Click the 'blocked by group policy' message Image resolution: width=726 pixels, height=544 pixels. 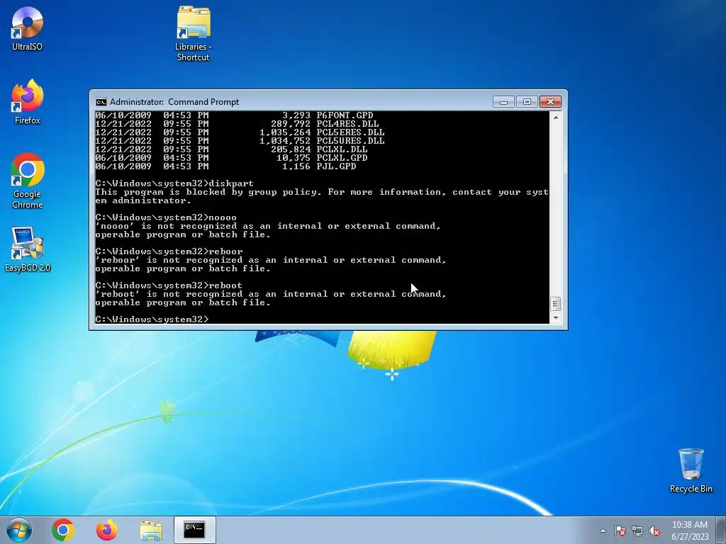pyautogui.click(x=322, y=196)
